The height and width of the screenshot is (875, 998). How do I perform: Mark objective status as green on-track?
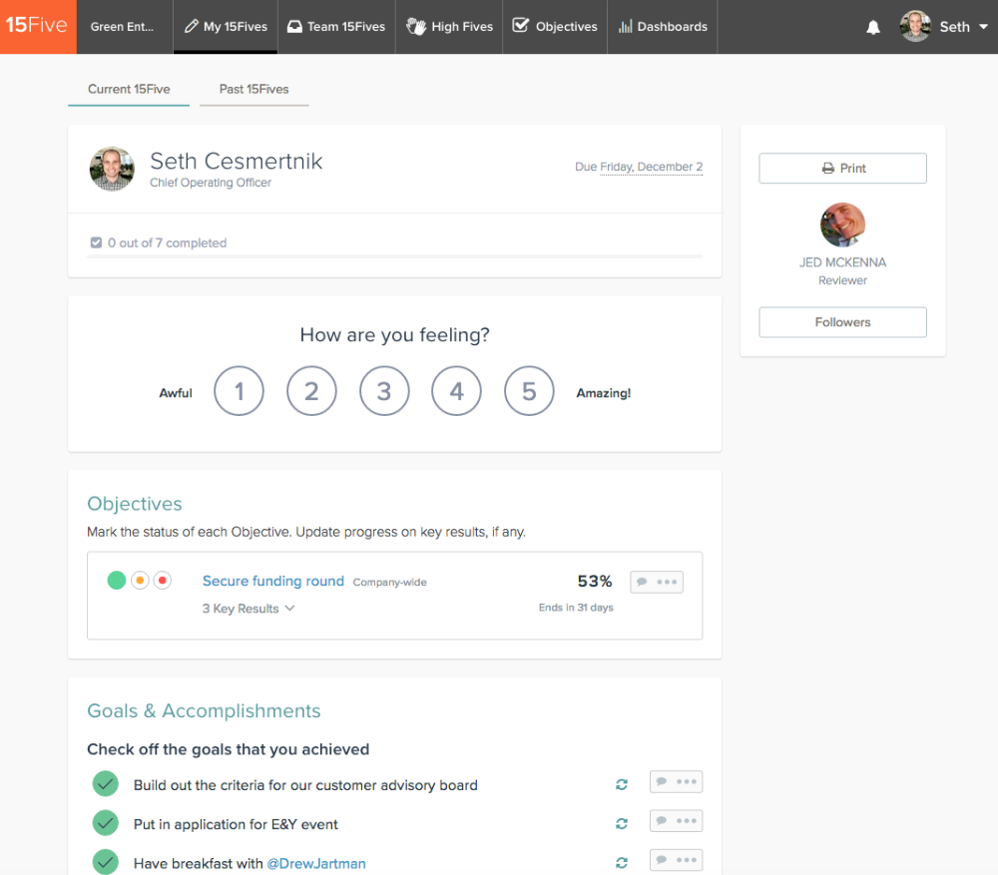pyautogui.click(x=117, y=581)
